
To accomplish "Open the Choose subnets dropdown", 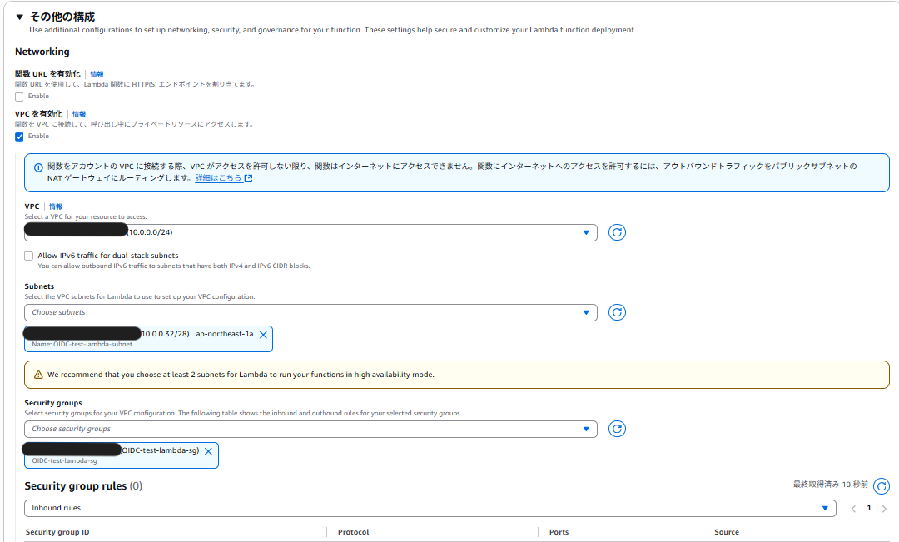I will 310,312.
